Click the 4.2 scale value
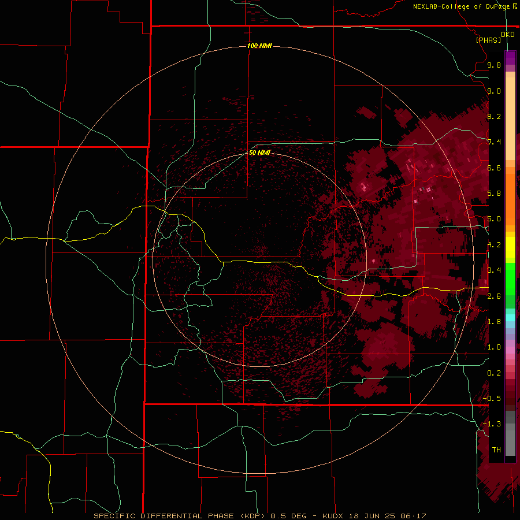Screen dimensions: 520x520 494,245
